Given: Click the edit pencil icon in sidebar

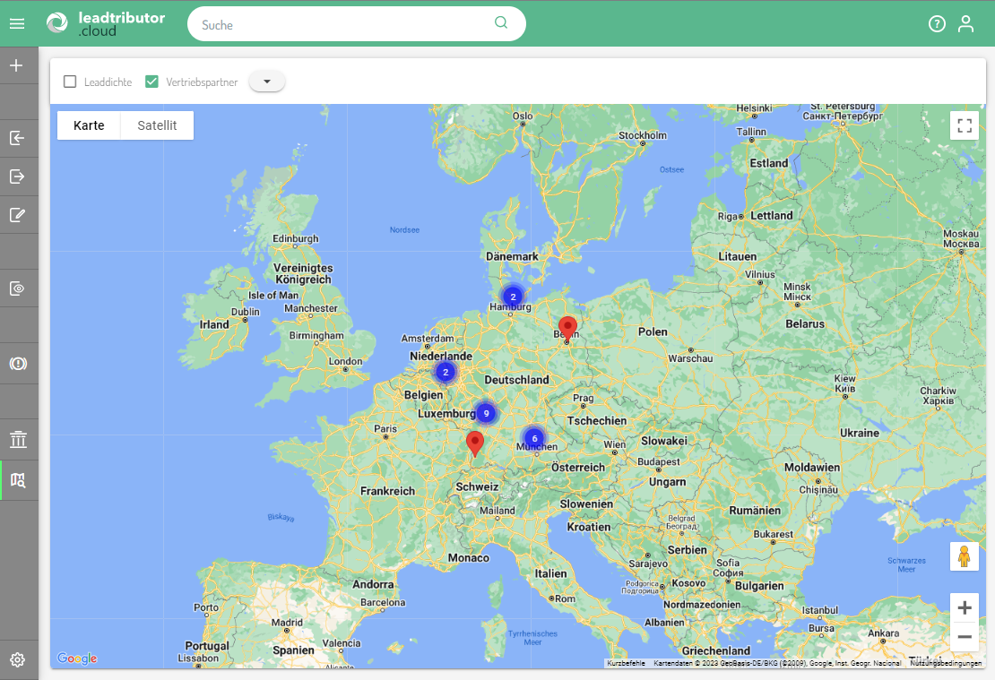Looking at the screenshot, I should [17, 214].
